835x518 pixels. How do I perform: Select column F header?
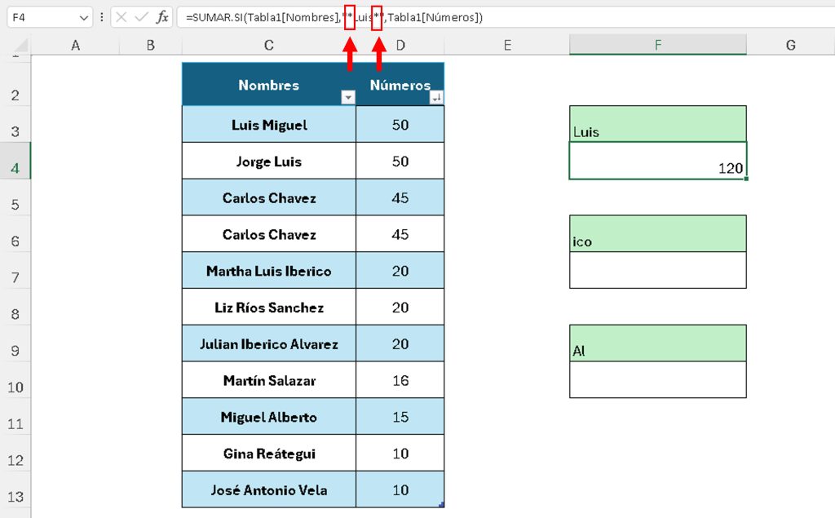pos(657,45)
